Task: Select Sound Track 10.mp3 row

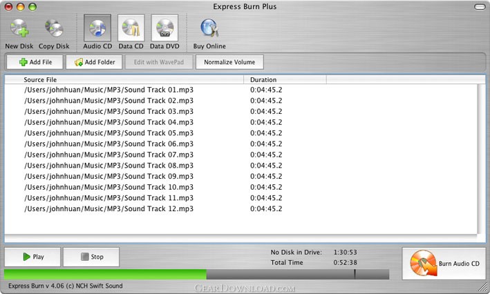Action: (241, 187)
